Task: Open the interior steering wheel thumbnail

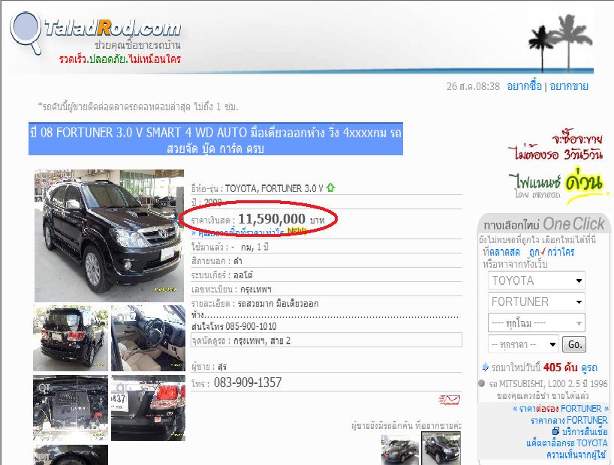Action: [148, 338]
